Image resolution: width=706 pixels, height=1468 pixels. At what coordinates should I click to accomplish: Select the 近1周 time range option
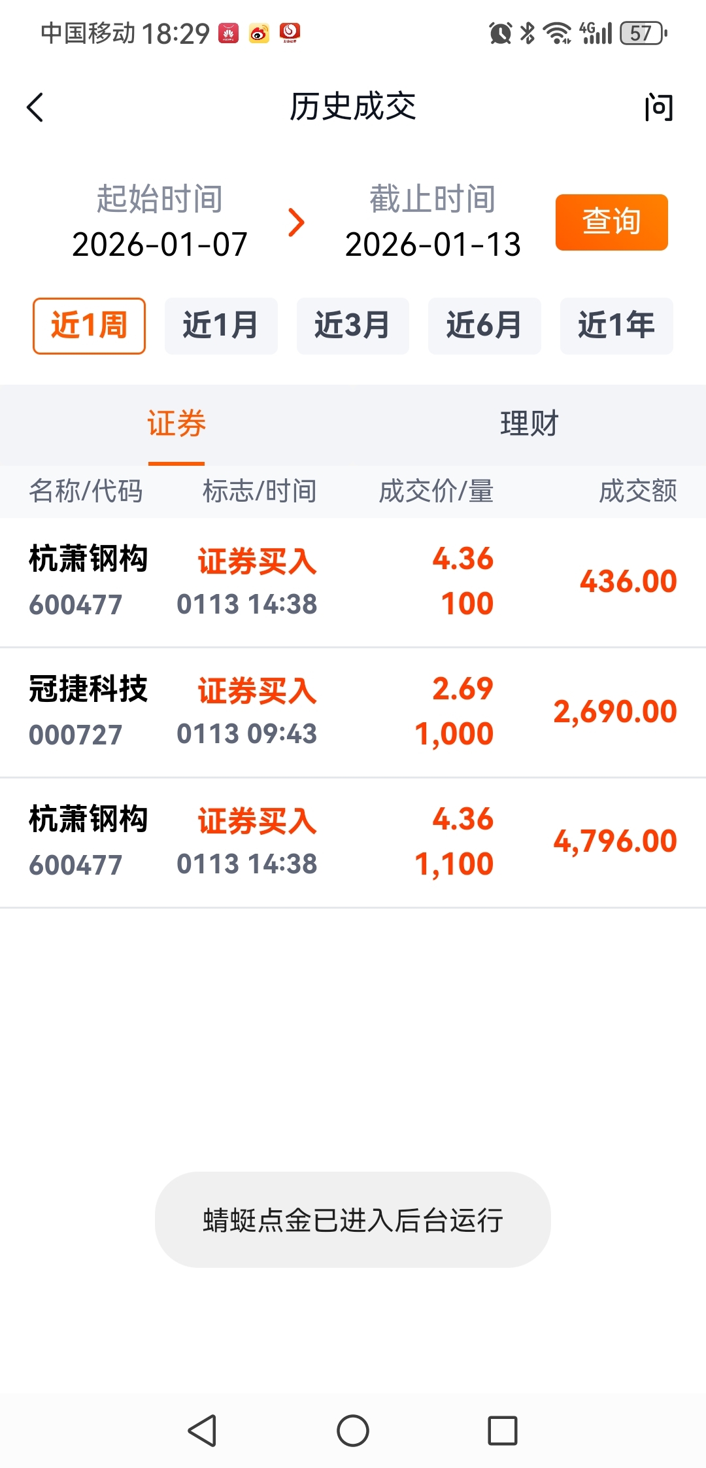coord(89,326)
